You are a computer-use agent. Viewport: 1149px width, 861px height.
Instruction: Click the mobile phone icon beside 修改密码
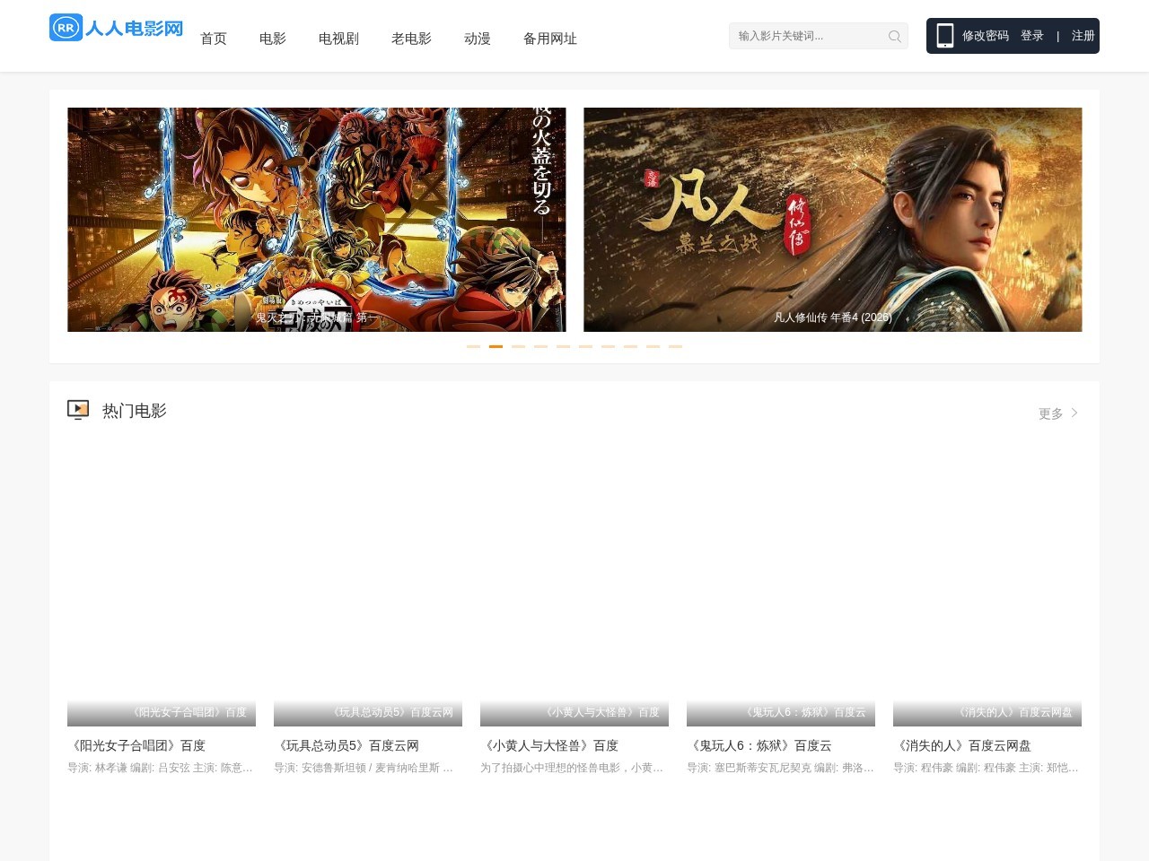[x=944, y=36]
